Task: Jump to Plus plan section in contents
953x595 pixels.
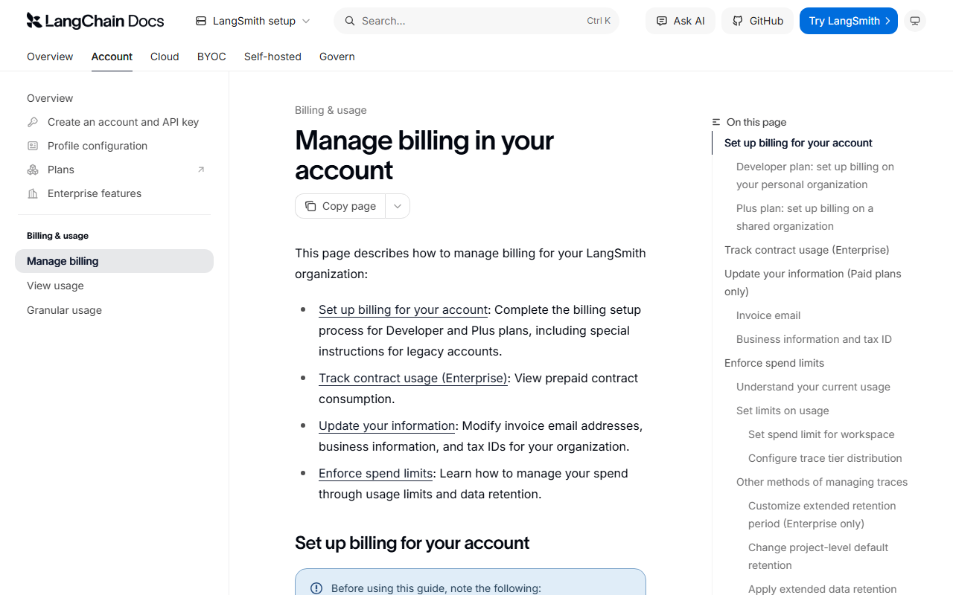Action: pos(805,217)
